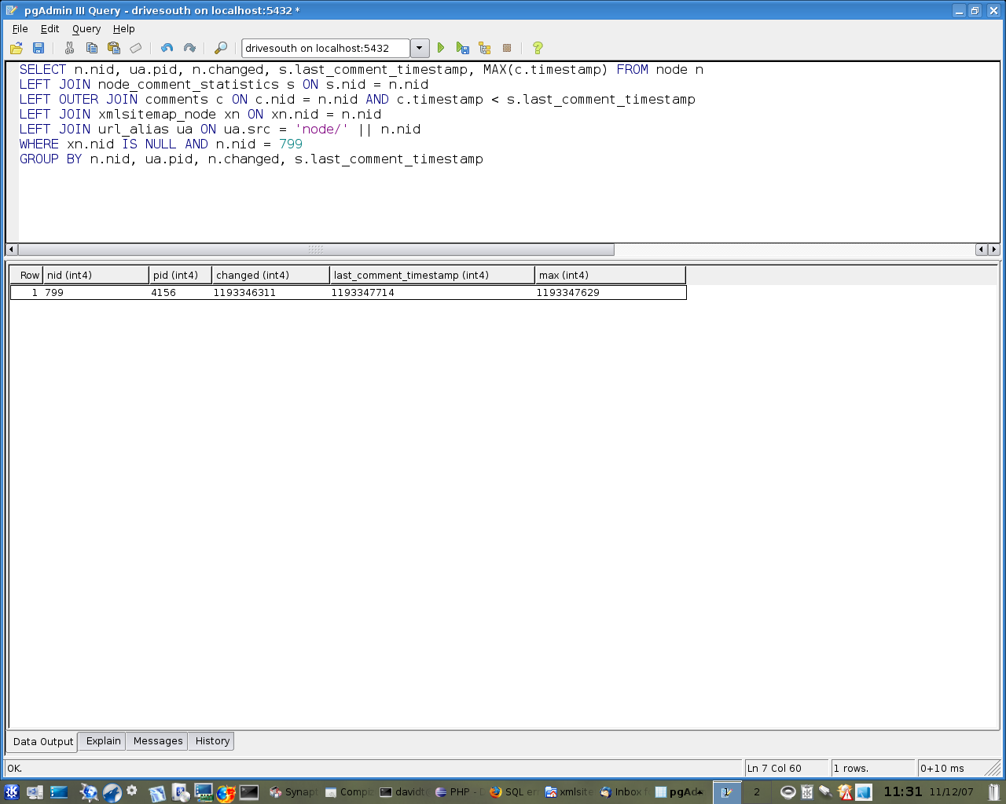Open help via the question mark icon
Image resolution: width=1006 pixels, height=804 pixels.
click(538, 48)
